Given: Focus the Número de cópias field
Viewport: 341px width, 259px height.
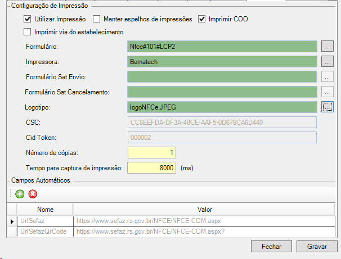Looking at the screenshot, I should (152, 153).
